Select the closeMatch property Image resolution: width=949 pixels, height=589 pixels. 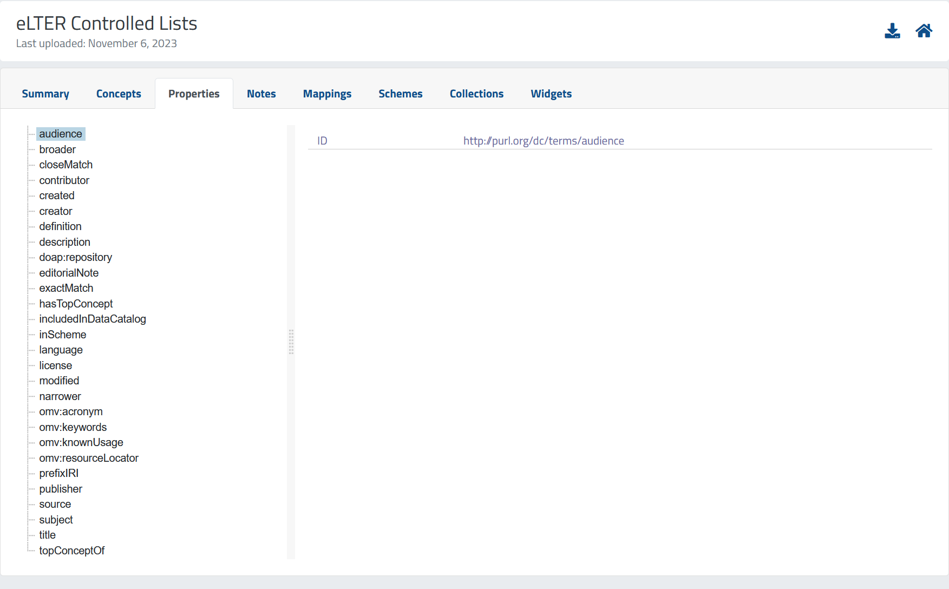point(66,165)
